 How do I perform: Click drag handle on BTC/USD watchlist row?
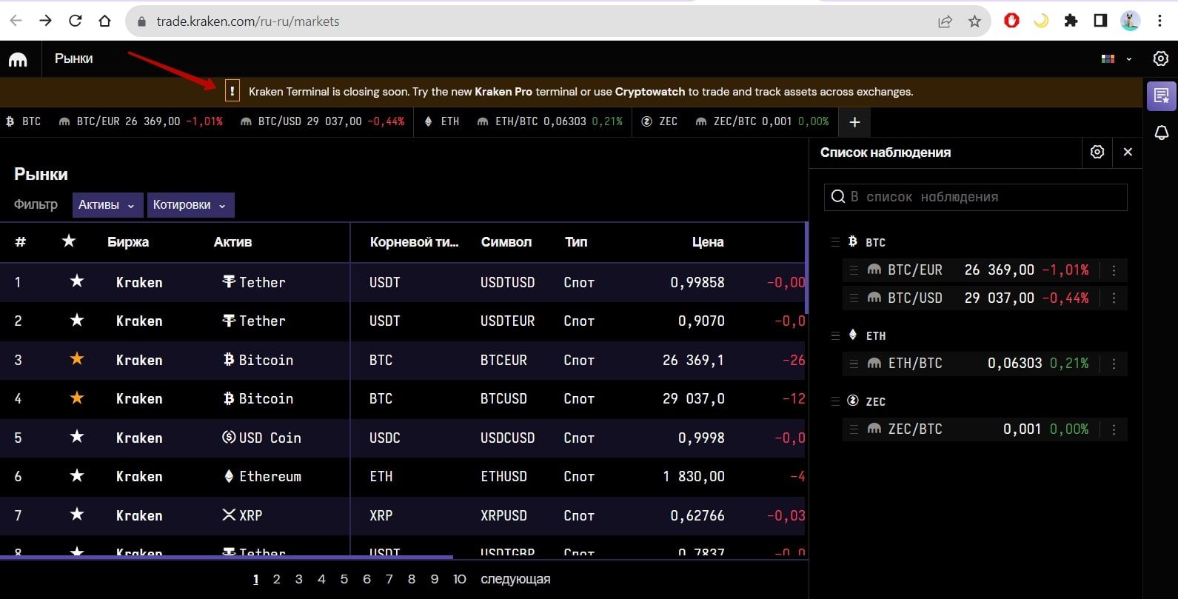854,298
